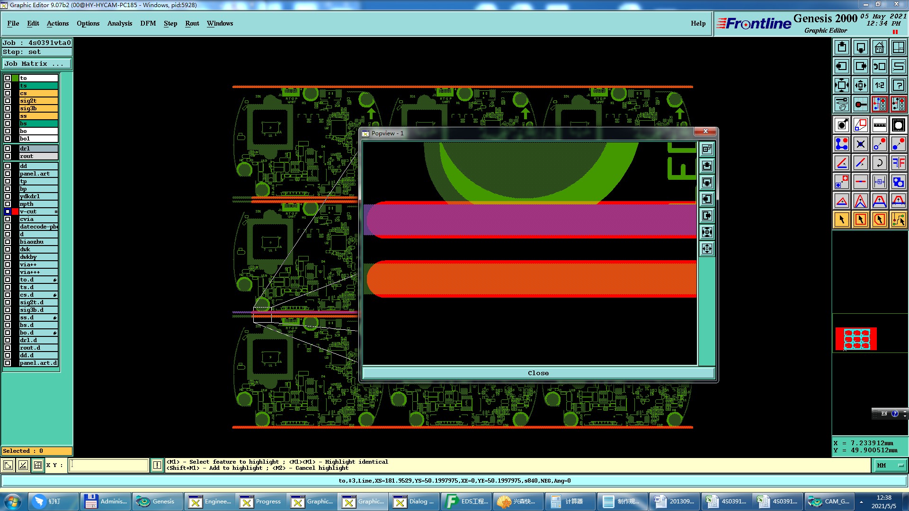Image resolution: width=909 pixels, height=511 pixels.
Task: Click the pan left arrow icon
Action: [x=842, y=66]
